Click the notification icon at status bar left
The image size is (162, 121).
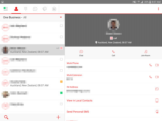click(3, 2)
